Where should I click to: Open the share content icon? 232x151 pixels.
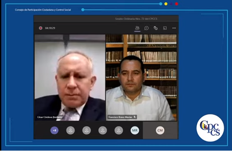(165, 28)
